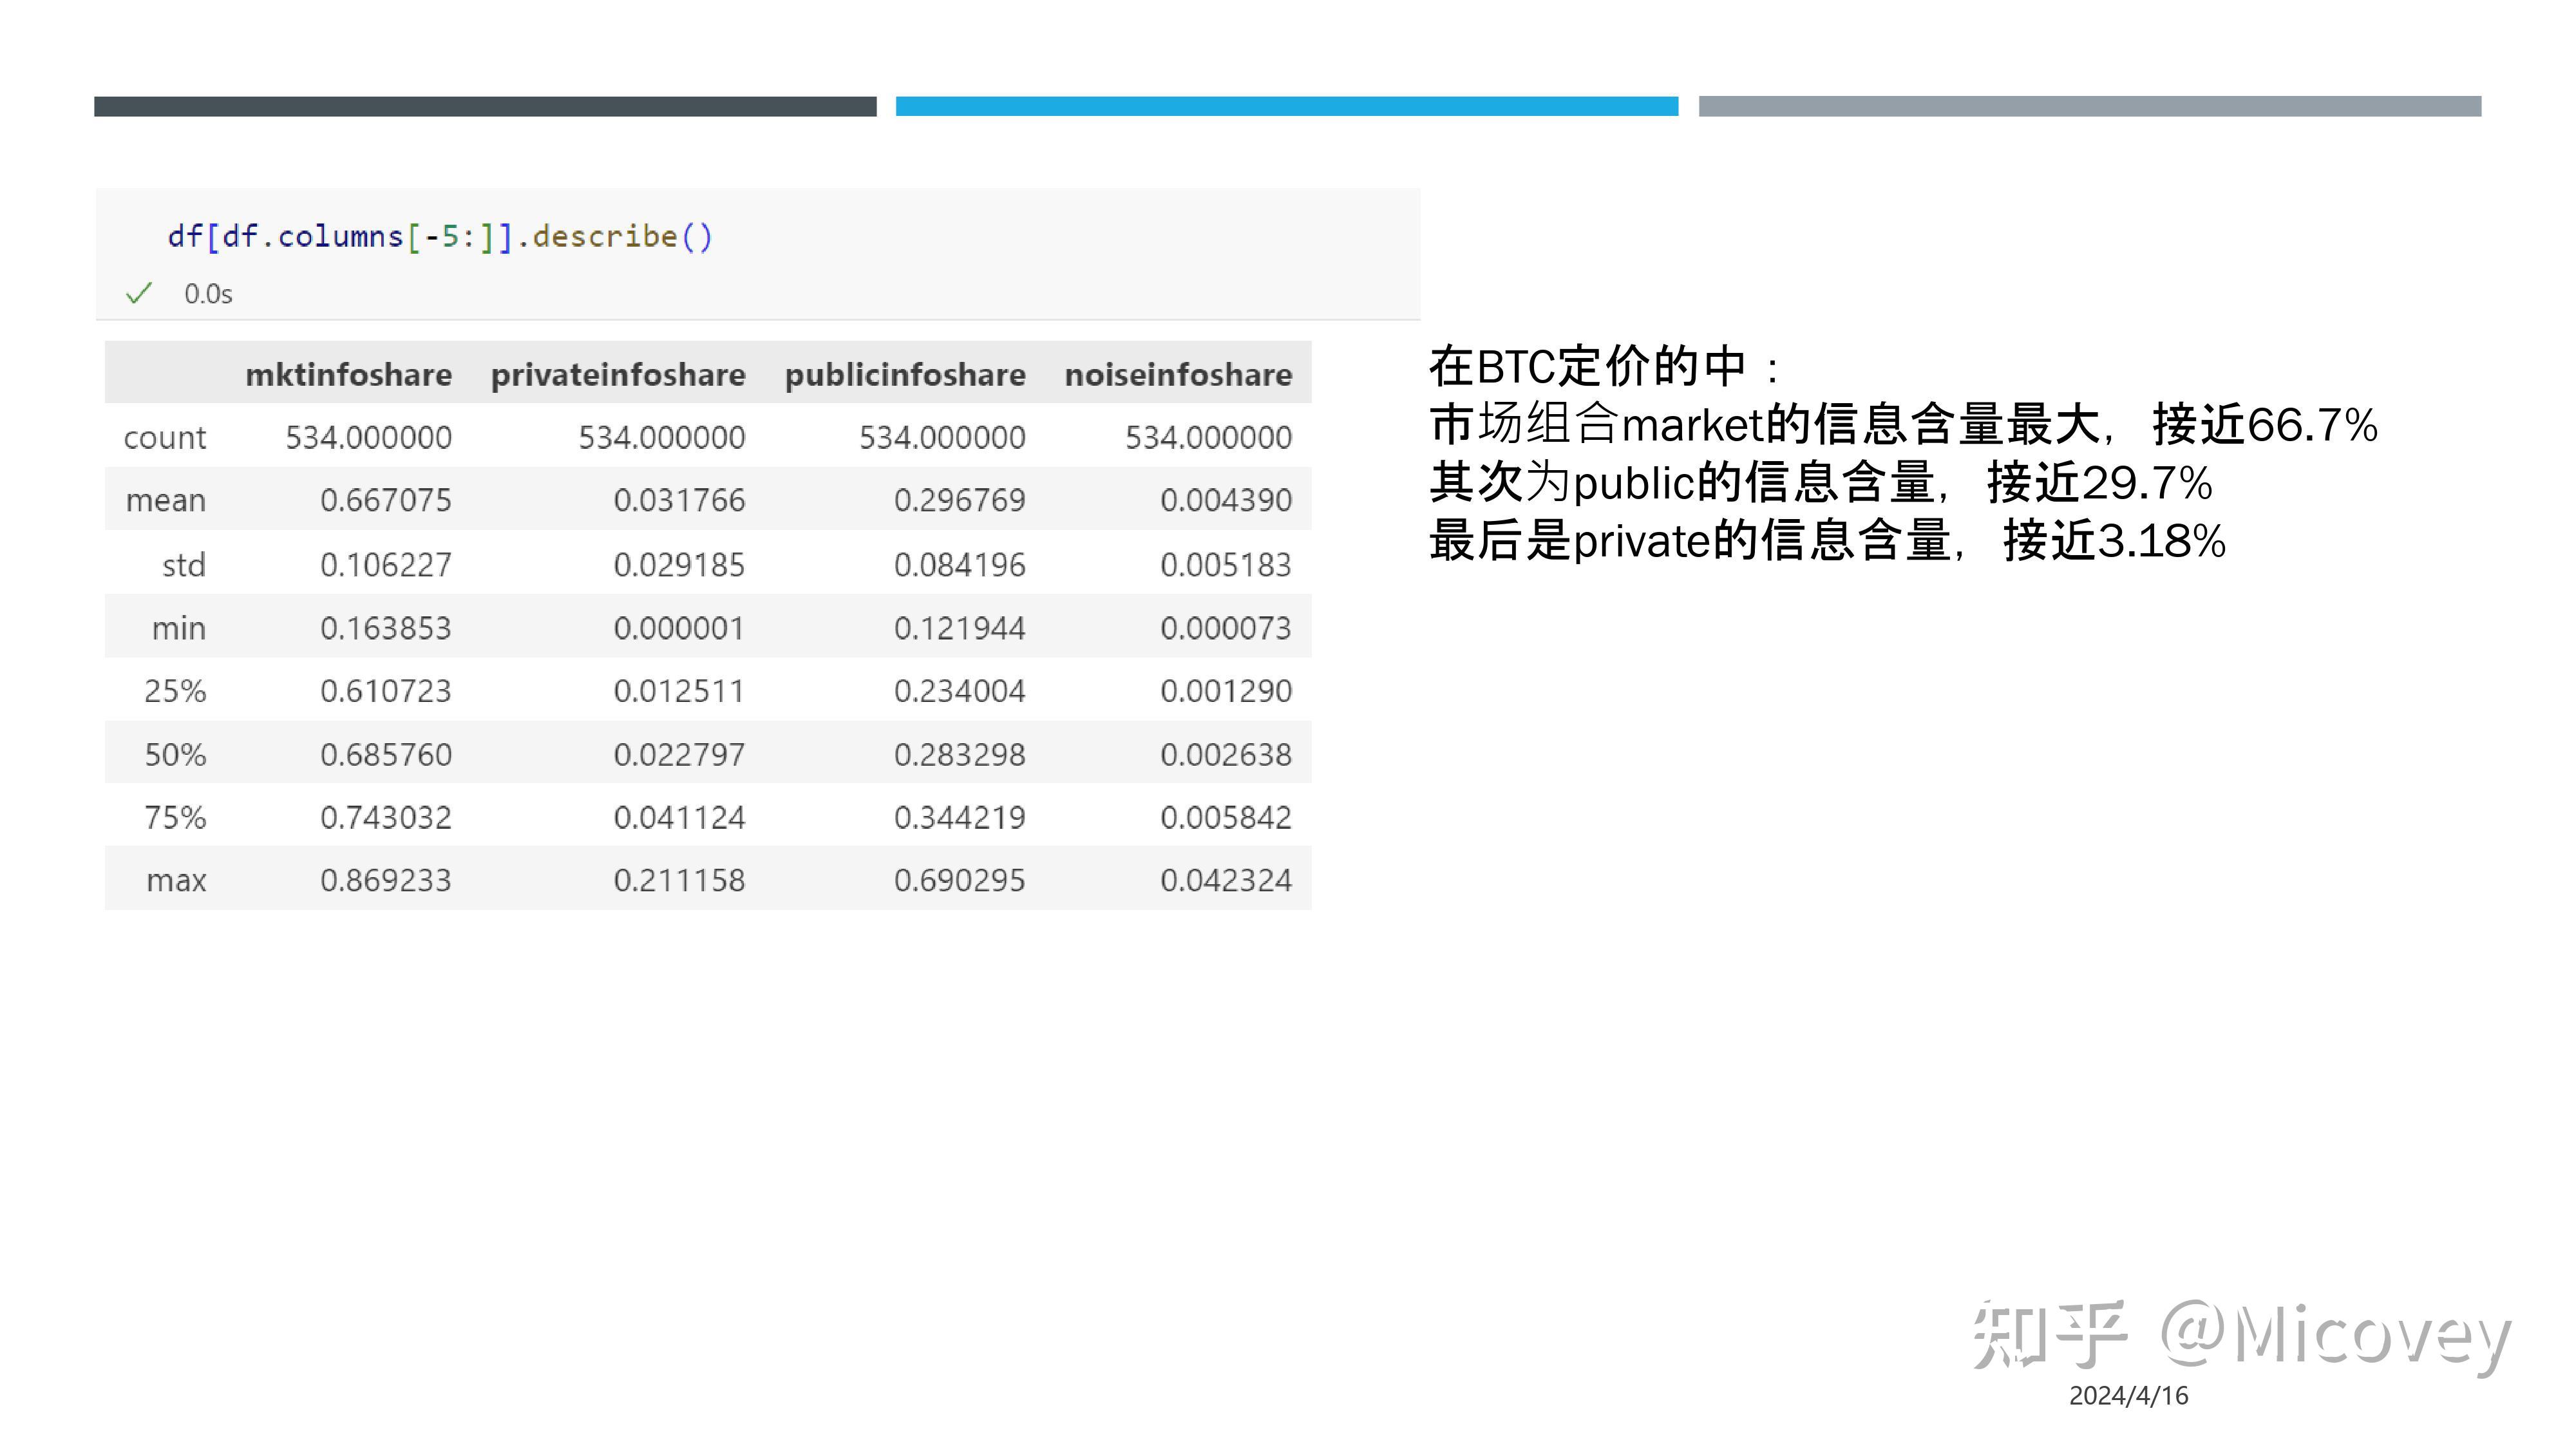Viewport: 2576px width, 1449px height.
Task: Click max value 0.690295
Action: tap(960, 881)
